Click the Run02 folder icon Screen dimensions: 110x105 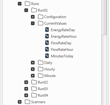(x=34, y=82)
